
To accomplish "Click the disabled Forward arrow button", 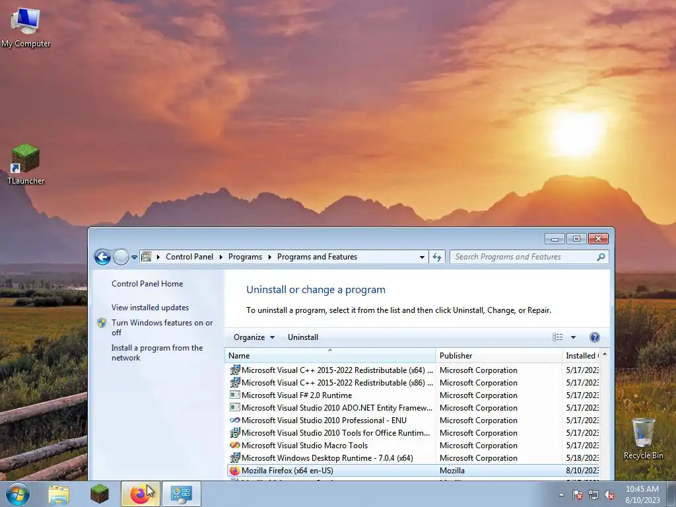I will [x=121, y=257].
